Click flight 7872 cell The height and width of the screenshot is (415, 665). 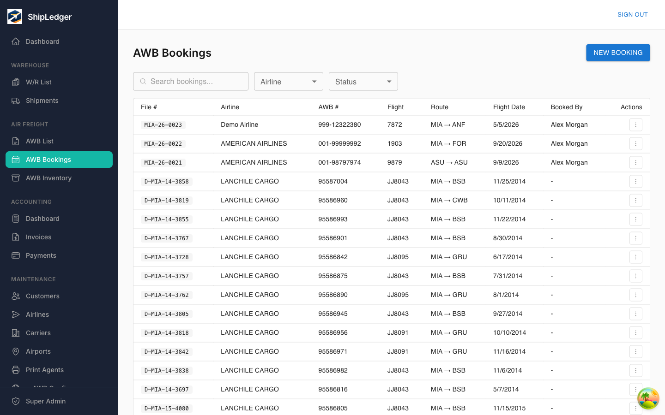[395, 125]
